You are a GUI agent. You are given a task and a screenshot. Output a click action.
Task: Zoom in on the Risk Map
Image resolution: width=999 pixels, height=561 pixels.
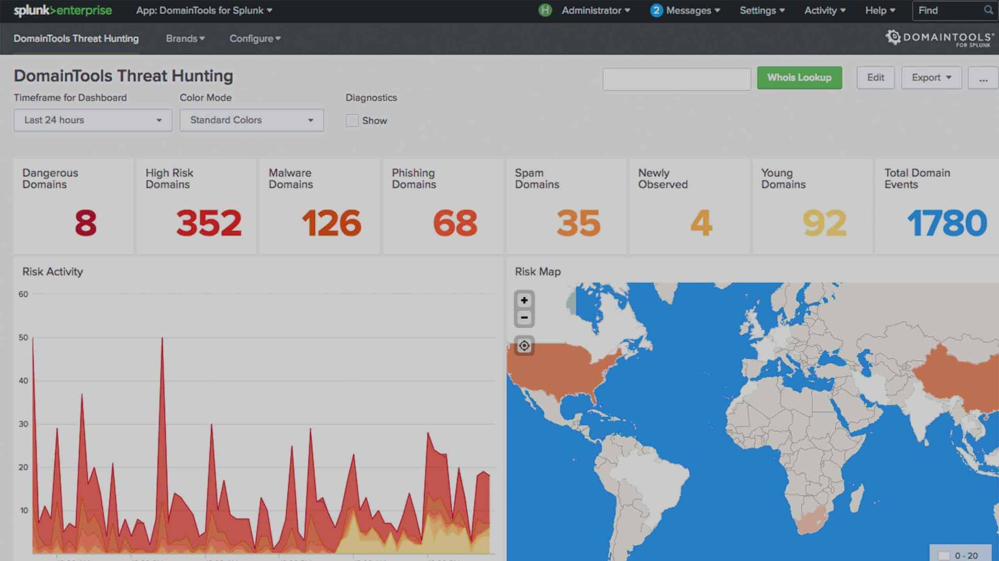tap(524, 300)
